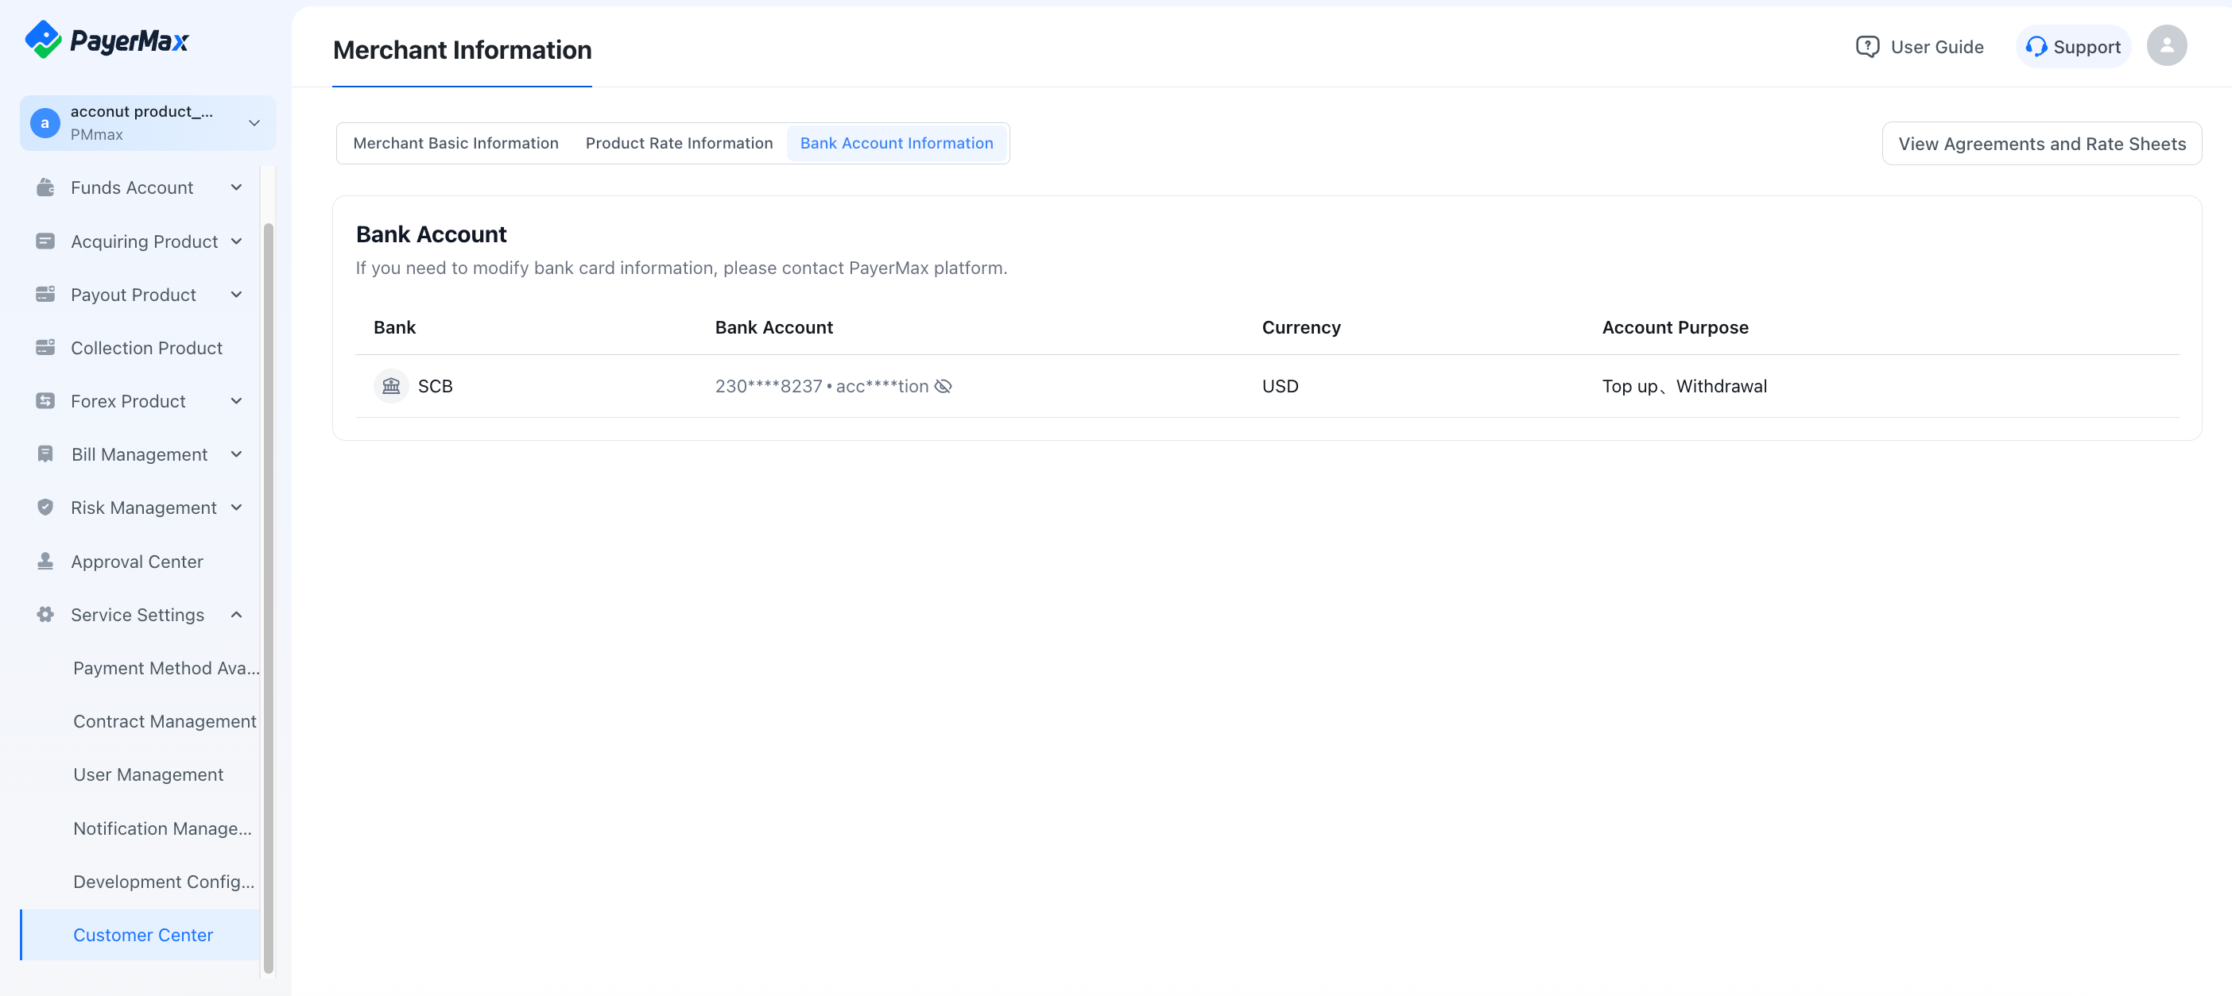2232x996 pixels.
Task: Click the masked account 230****8237
Action: (x=769, y=386)
